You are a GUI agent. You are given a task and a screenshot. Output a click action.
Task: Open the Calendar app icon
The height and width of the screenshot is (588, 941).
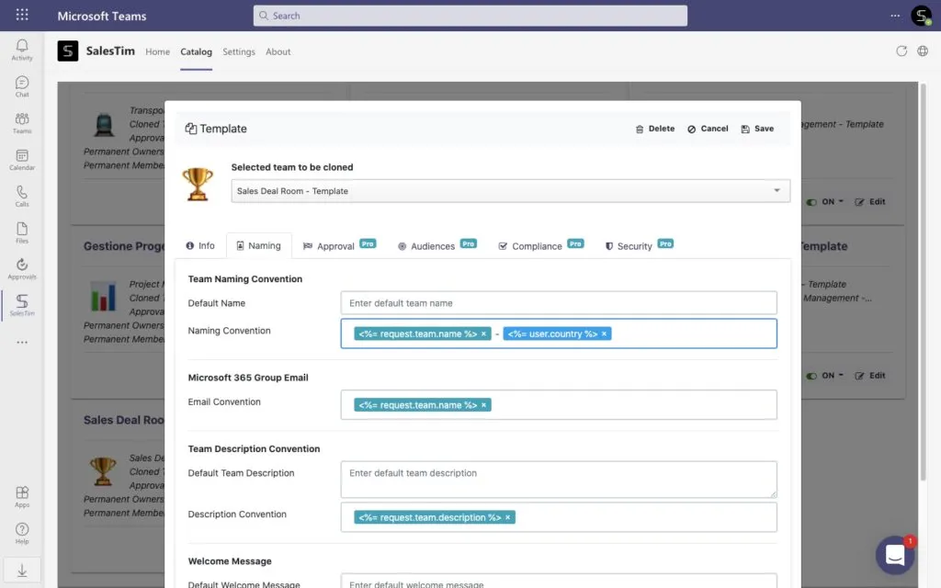(x=22, y=160)
